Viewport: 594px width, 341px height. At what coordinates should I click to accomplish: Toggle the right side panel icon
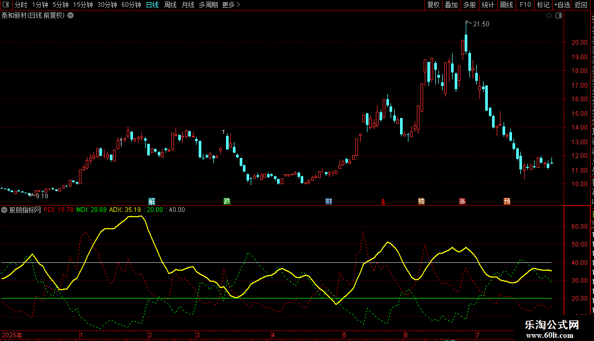tap(559, 16)
